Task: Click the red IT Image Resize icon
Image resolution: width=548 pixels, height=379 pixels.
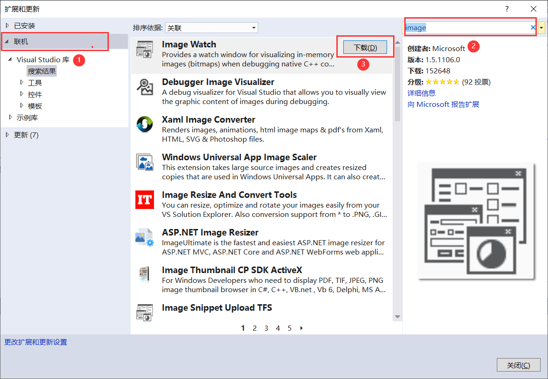Action: (x=145, y=200)
